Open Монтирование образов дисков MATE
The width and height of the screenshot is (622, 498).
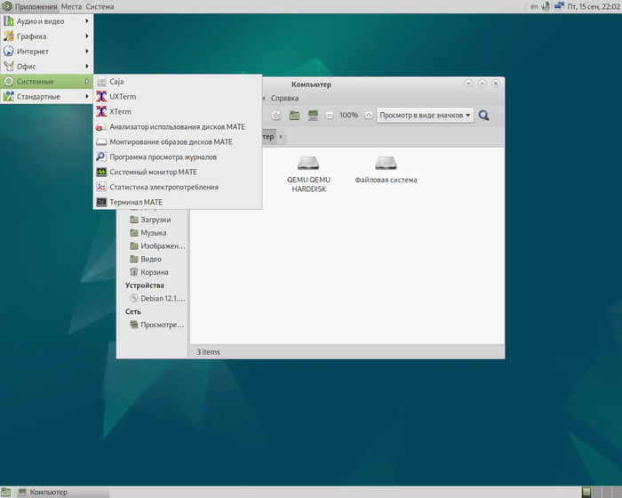178,141
